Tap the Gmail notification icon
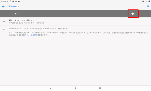151x91 pixels. (13, 1)
